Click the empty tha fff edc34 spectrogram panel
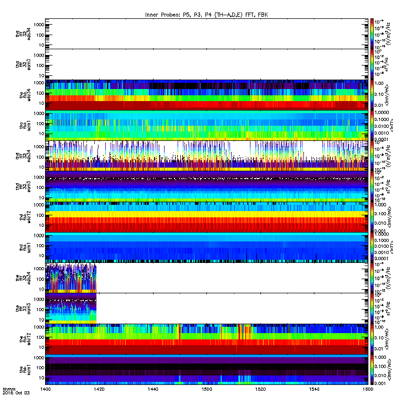This screenshot has height=419, width=393. pyautogui.click(x=206, y=34)
